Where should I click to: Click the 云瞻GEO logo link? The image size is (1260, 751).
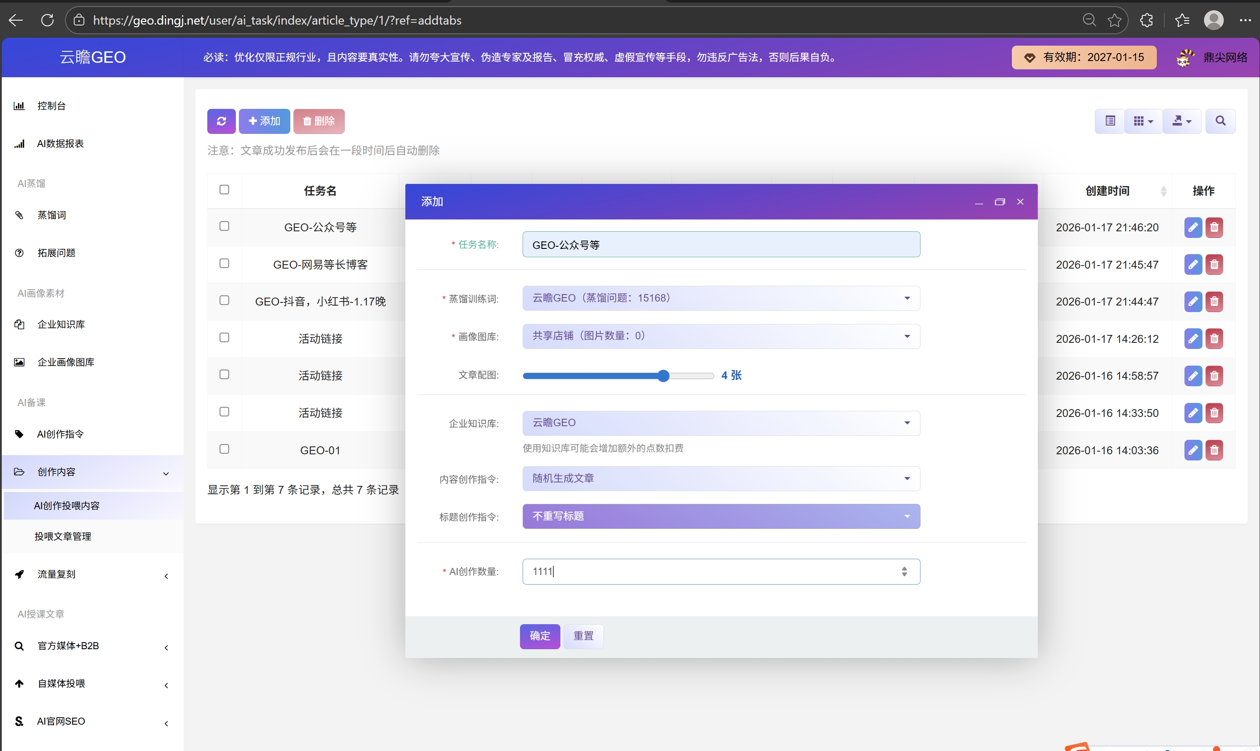pos(93,57)
